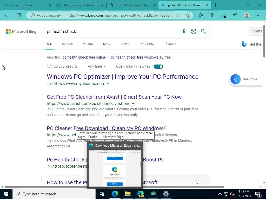Click the blue See more arrow
This screenshot has height=199, width=266.
[x=235, y=79]
